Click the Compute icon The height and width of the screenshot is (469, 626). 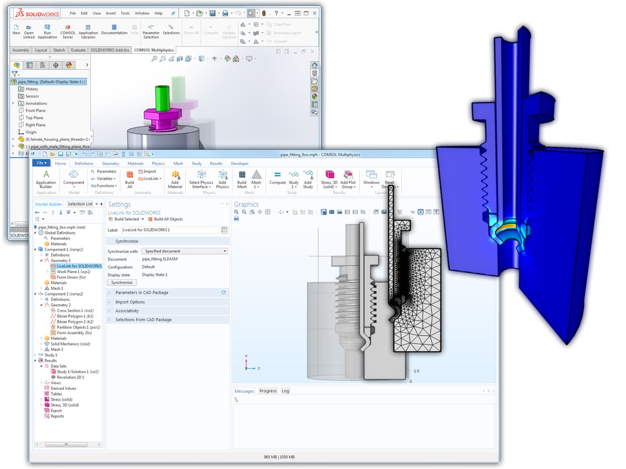[x=278, y=176]
